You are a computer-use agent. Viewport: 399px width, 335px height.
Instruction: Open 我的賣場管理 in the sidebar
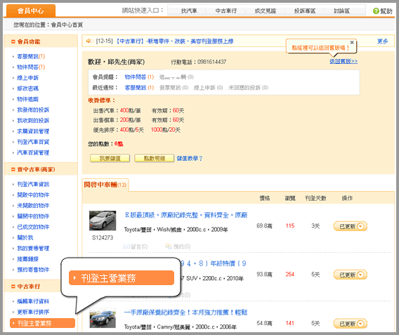coord(33,248)
